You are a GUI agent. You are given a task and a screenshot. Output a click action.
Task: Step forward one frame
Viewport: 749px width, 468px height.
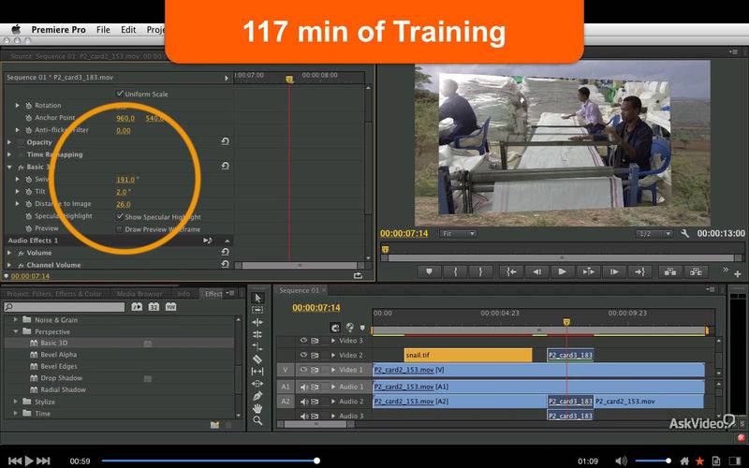coord(614,271)
